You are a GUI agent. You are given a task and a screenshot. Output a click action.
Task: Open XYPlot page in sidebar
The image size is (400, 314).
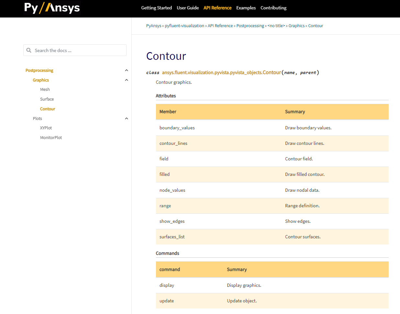[x=46, y=128]
